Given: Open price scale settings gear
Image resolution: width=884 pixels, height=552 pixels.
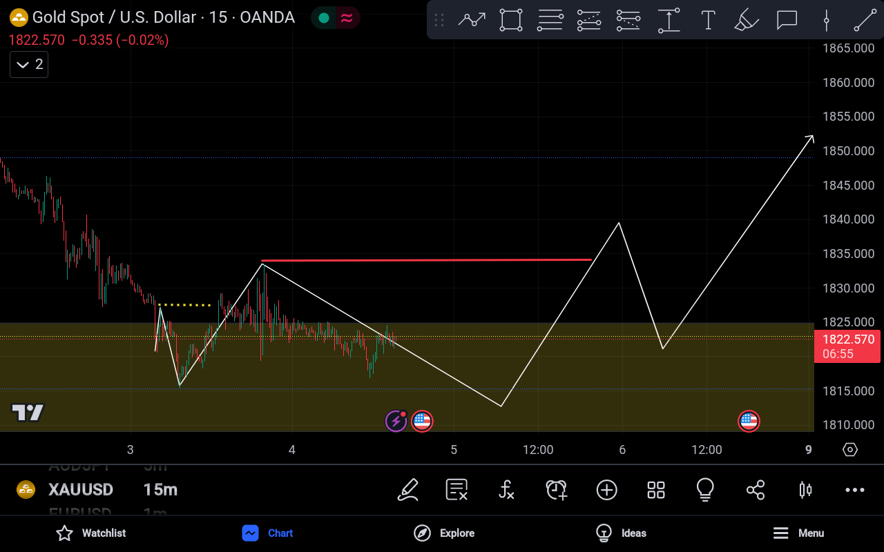Looking at the screenshot, I should (850, 450).
